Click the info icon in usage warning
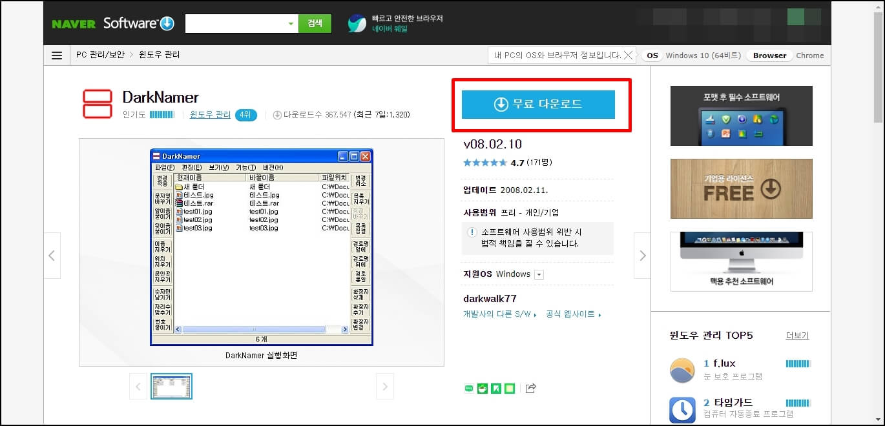Image resolution: width=885 pixels, height=426 pixels. (472, 232)
